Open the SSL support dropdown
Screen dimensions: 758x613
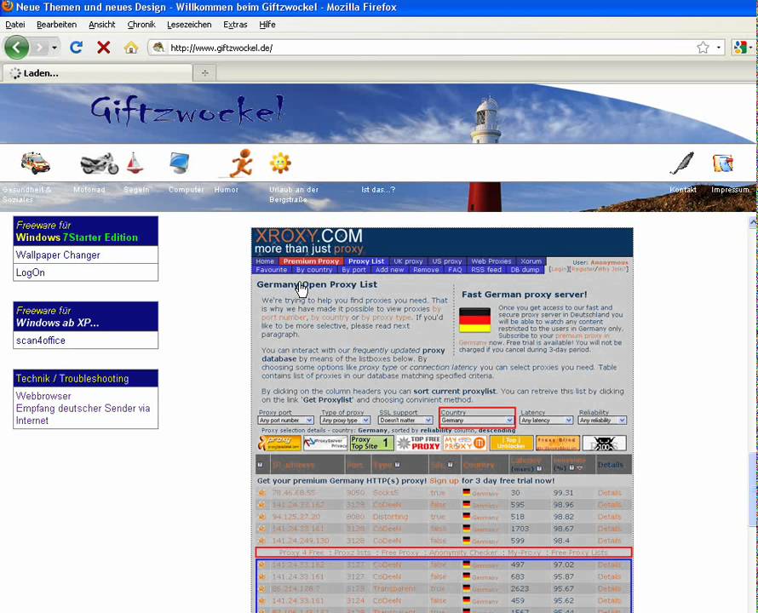[x=405, y=421]
